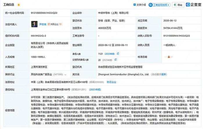Screen dimensions: 203x129
Task: Select establishment date 2020-06-12
Action: pos(170,21)
